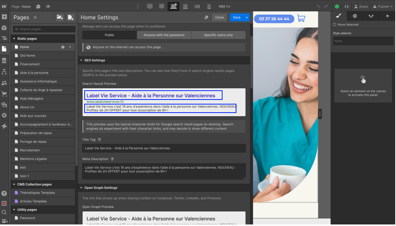Switch to the Interactions lightning tab
This screenshot has width=396, height=226.
(387, 16)
